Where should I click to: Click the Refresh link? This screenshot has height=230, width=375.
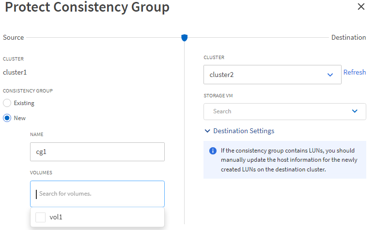point(355,72)
